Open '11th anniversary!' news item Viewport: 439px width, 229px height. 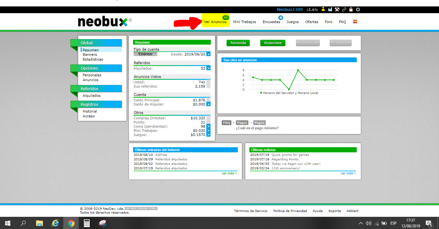point(286,168)
